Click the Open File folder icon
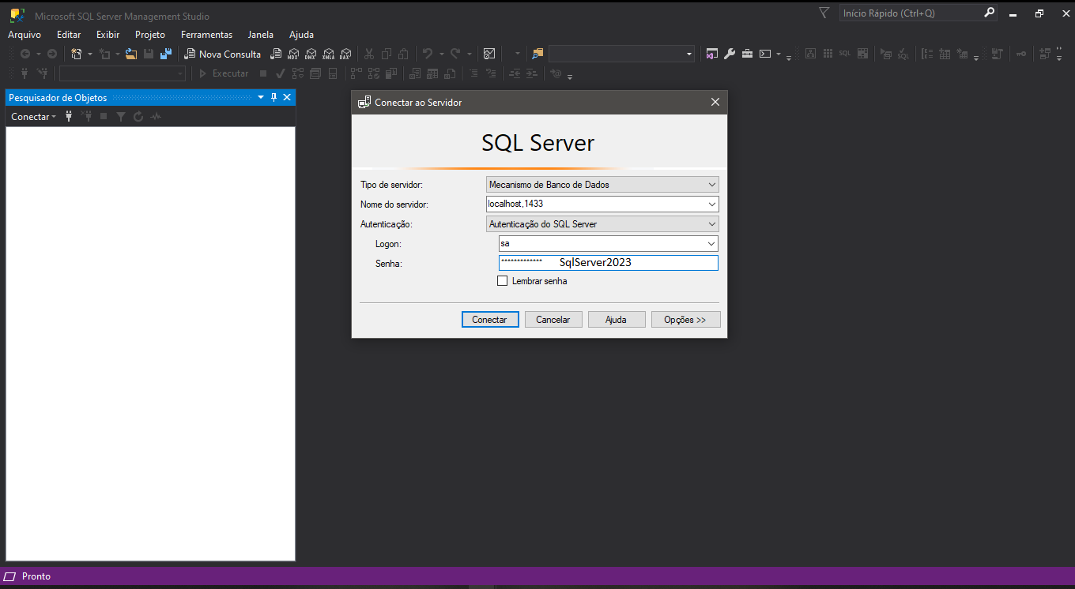This screenshot has width=1075, height=589. coord(131,54)
